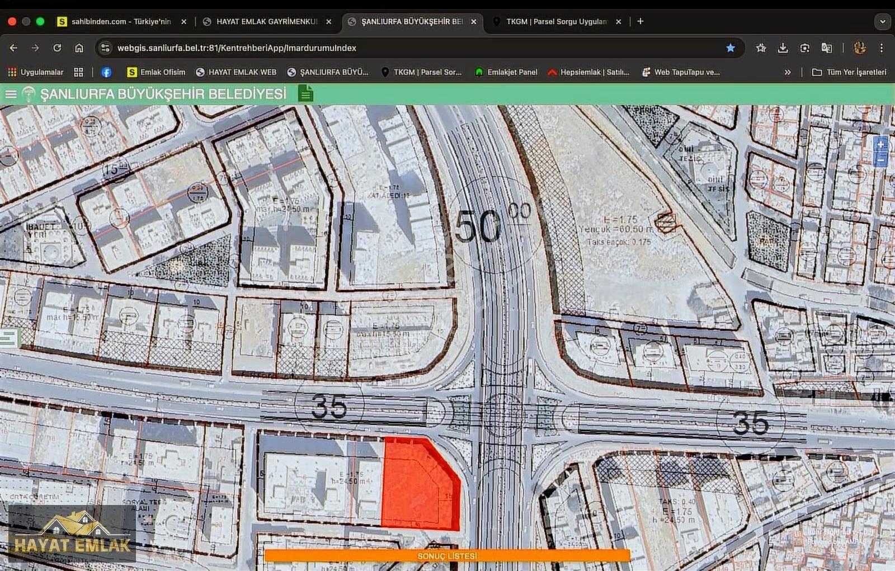Go back to the previous page

pyautogui.click(x=13, y=48)
